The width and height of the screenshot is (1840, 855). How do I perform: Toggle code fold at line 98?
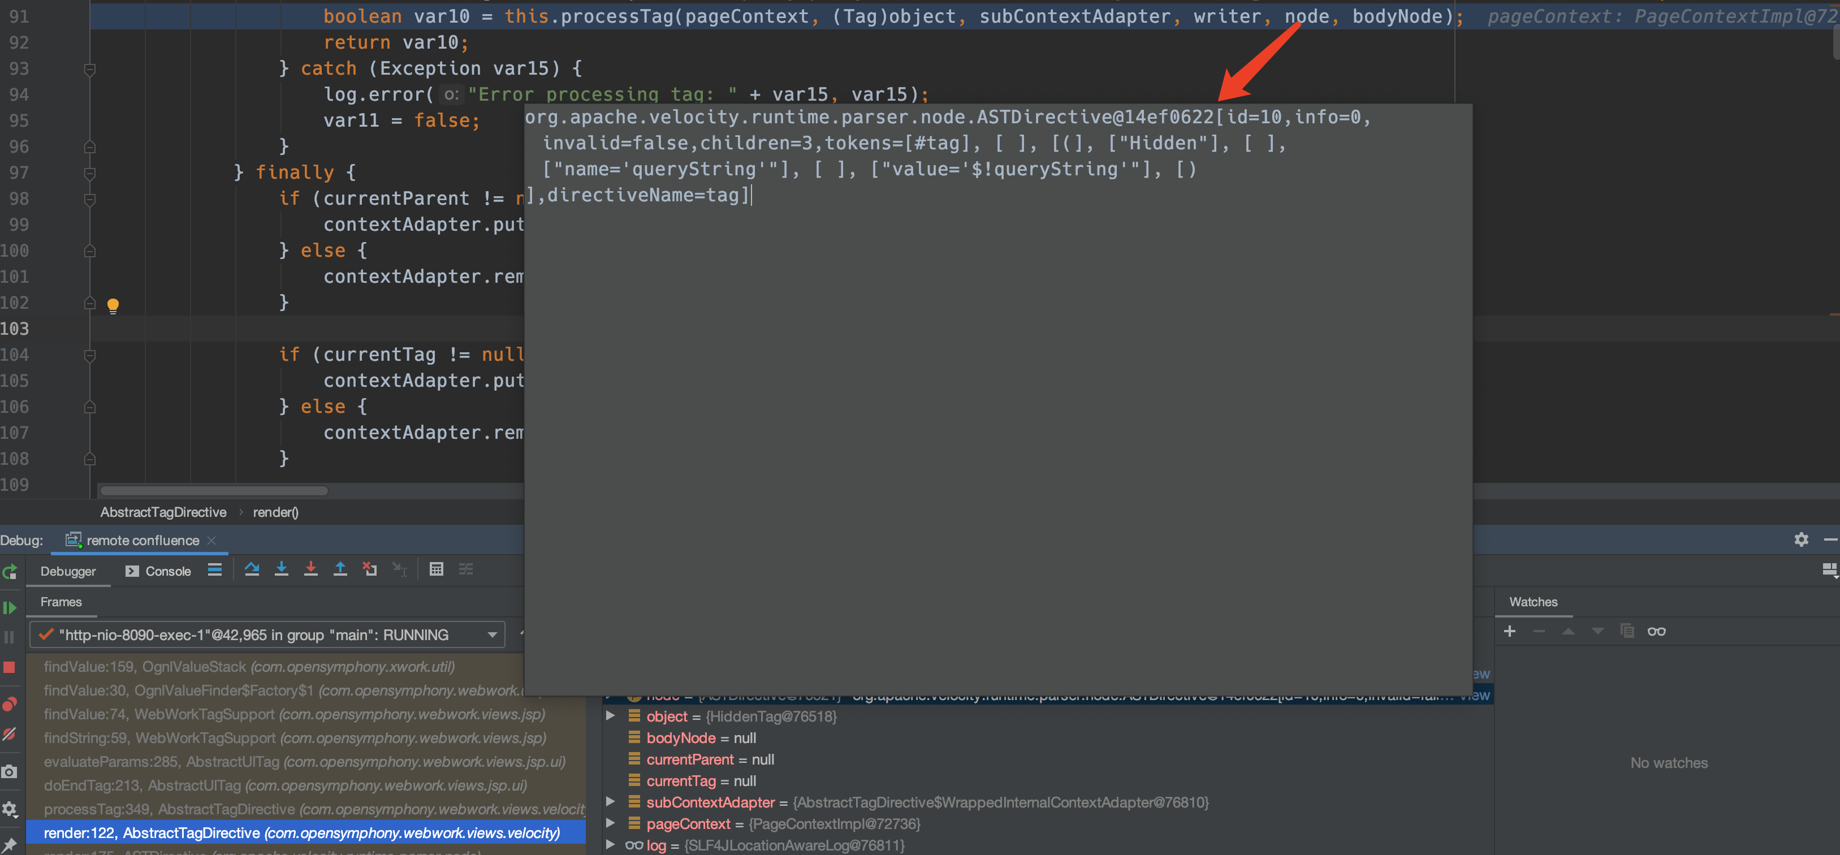90,199
